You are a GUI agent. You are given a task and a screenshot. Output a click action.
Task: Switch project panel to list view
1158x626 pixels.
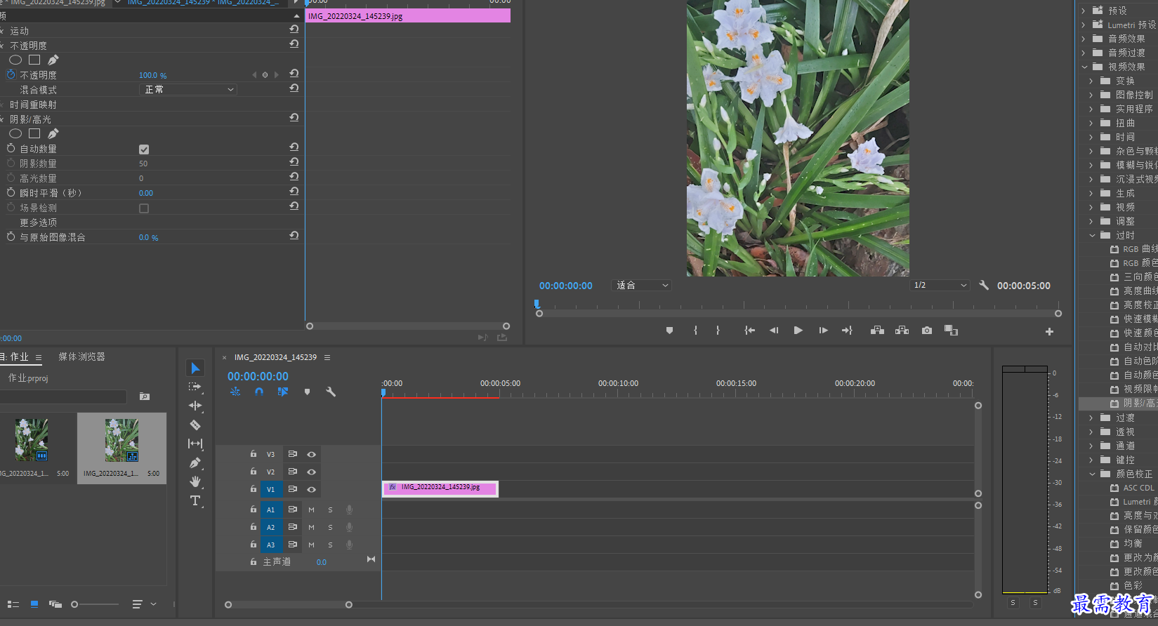[13, 604]
